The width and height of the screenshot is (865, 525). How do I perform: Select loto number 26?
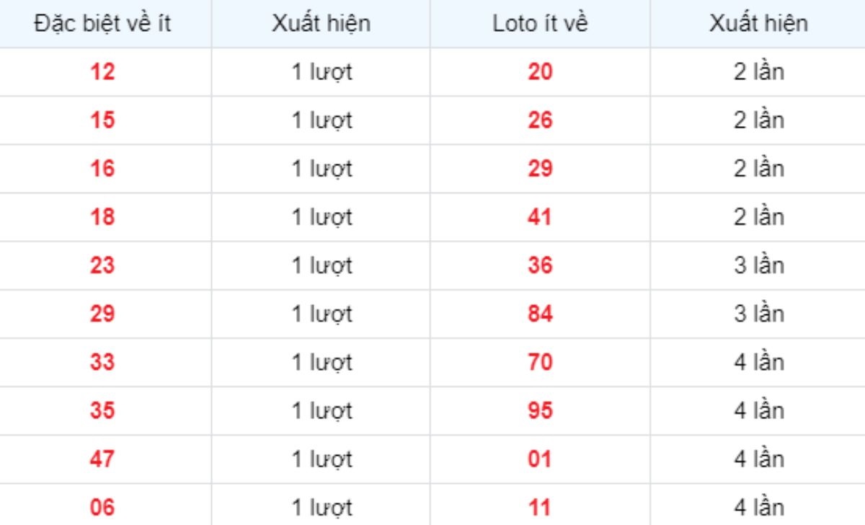(x=540, y=120)
